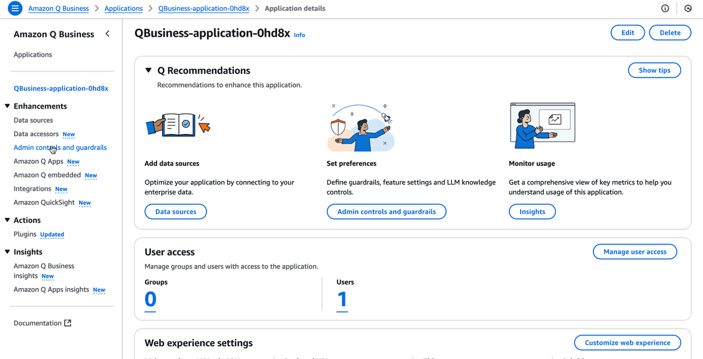This screenshot has height=359, width=703.
Task: Click the Manage user access button
Action: (x=635, y=252)
